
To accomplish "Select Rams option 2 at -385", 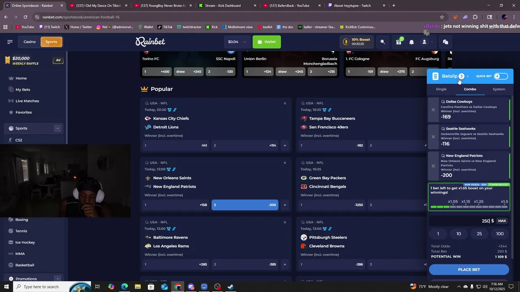I will click(x=245, y=264).
